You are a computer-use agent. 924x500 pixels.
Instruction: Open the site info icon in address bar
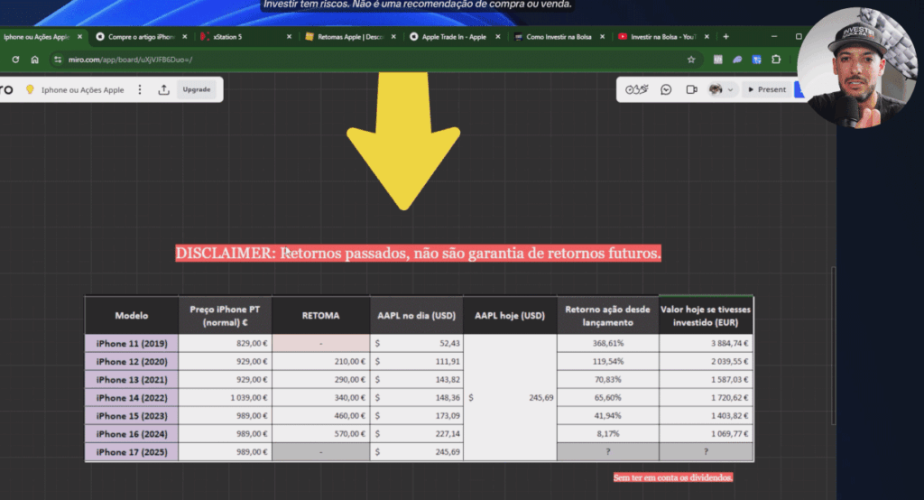pos(57,60)
